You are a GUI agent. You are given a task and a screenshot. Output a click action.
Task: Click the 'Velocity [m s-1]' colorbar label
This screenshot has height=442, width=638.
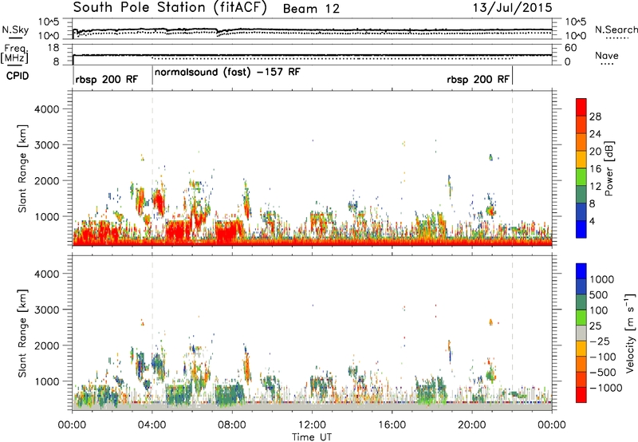pyautogui.click(x=630, y=332)
